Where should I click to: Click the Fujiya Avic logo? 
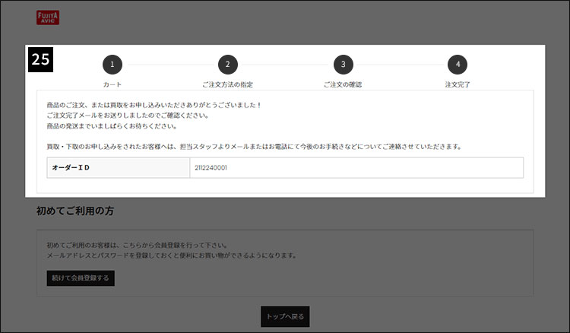(47, 17)
